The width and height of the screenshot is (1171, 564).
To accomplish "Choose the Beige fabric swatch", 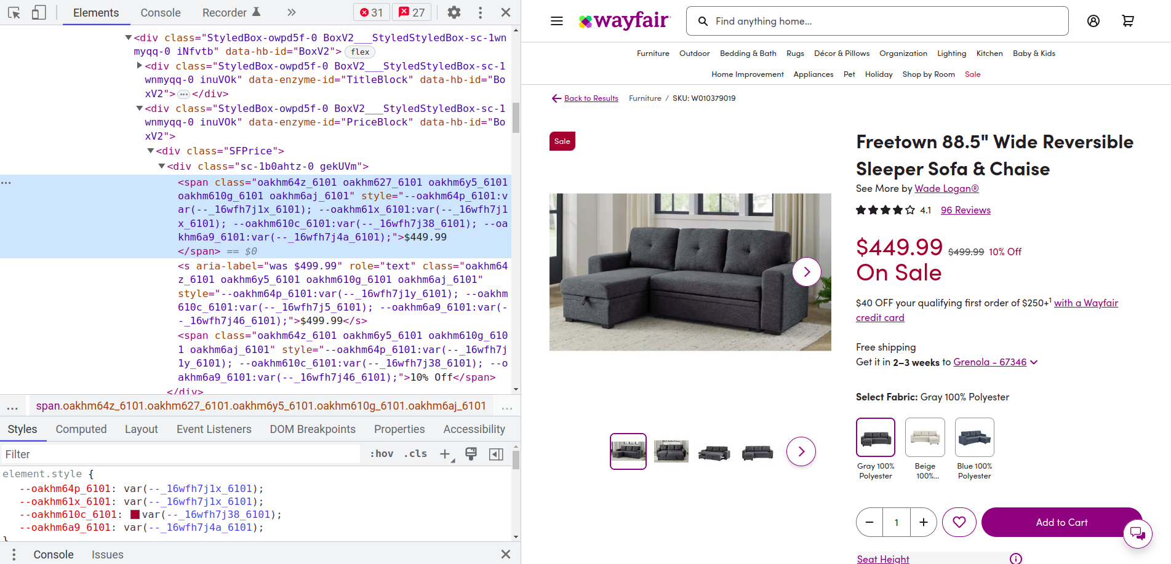I will (925, 438).
